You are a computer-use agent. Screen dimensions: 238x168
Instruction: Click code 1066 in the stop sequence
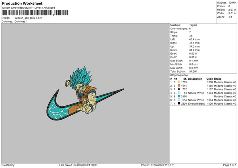click(x=210, y=82)
